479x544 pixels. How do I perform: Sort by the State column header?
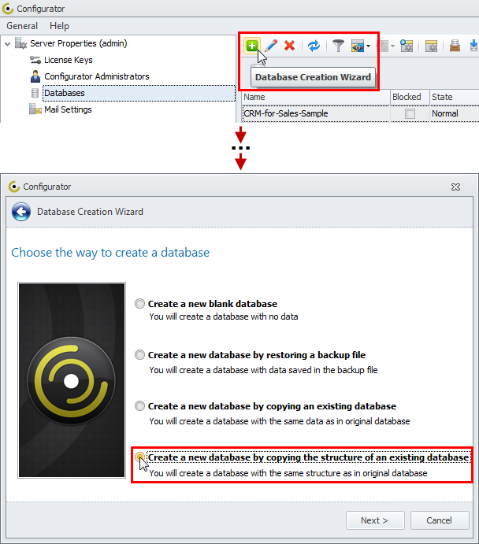(455, 97)
